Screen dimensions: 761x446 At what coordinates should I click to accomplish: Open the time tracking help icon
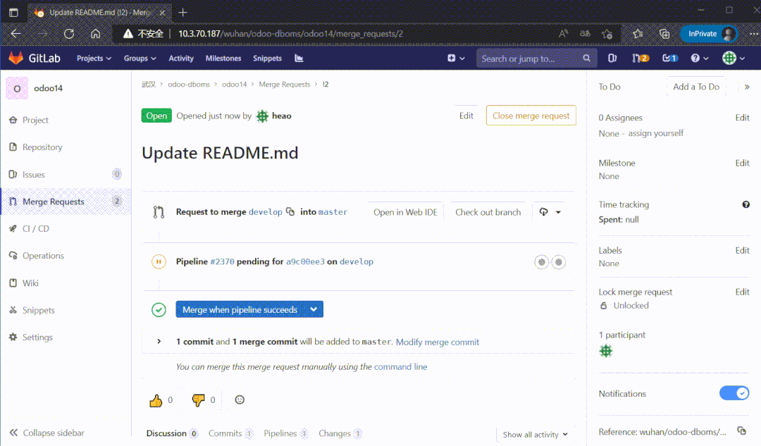pos(745,204)
